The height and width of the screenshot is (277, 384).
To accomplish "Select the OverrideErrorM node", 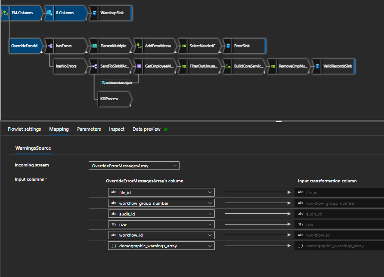I will click(25, 46).
